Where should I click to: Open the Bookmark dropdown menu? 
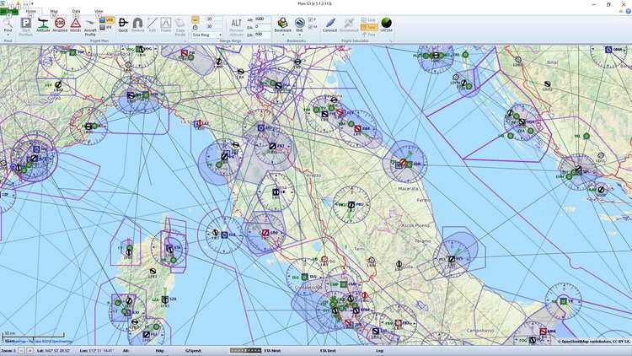coord(283,32)
